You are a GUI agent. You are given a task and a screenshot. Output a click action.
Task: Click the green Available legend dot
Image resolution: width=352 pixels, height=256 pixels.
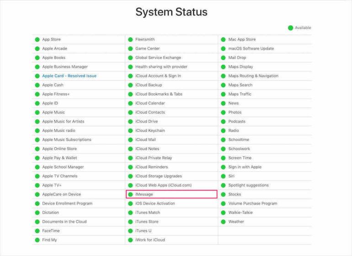(x=290, y=28)
